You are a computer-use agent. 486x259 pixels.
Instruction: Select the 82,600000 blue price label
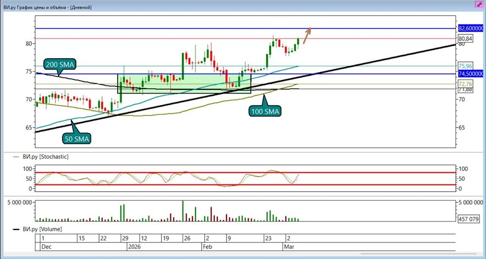(x=471, y=29)
